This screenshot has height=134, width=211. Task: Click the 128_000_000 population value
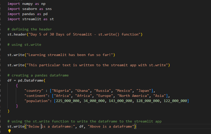[x=148, y=101]
